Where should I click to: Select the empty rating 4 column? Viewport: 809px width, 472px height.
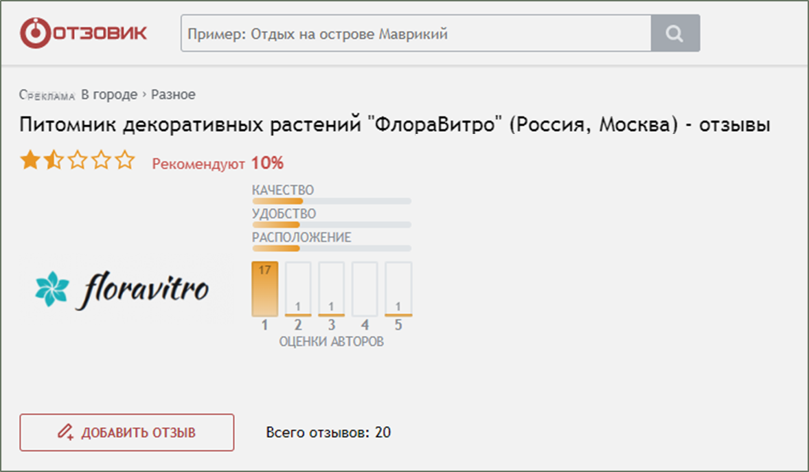(x=365, y=289)
